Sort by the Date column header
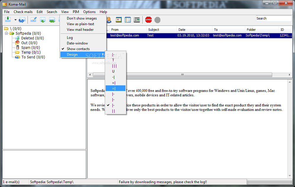Viewport: 295px width, 187px height. point(194,30)
